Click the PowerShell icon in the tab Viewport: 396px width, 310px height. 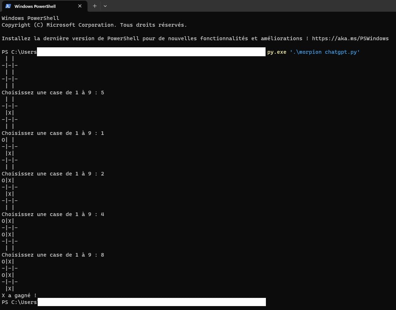pyautogui.click(x=8, y=6)
